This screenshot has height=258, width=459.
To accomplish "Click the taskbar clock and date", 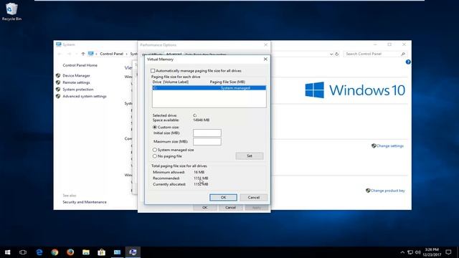I will [x=432, y=252].
